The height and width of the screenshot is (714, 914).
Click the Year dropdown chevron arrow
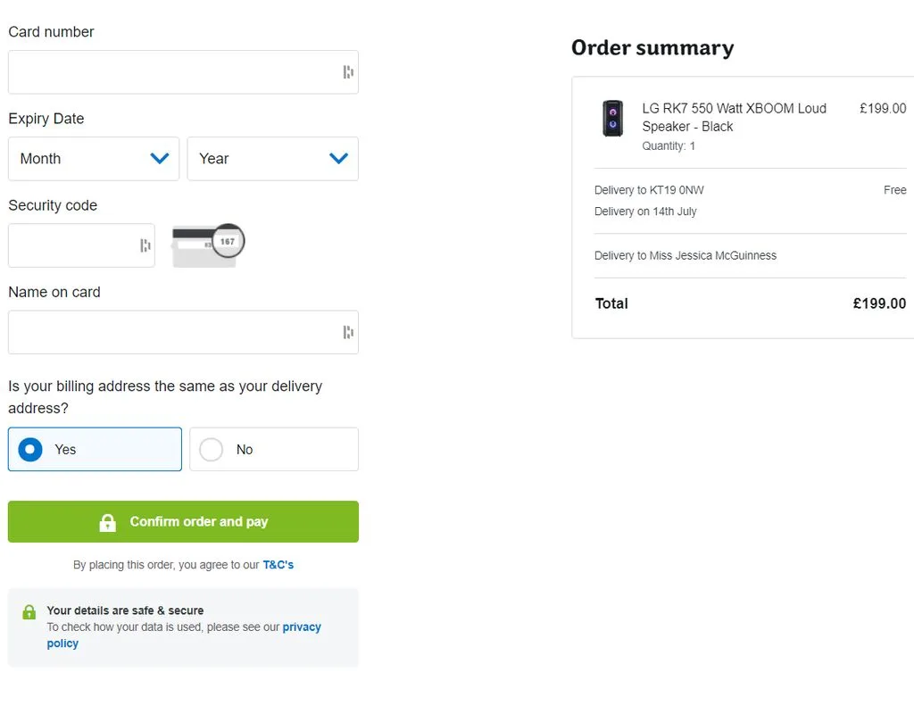click(x=338, y=159)
